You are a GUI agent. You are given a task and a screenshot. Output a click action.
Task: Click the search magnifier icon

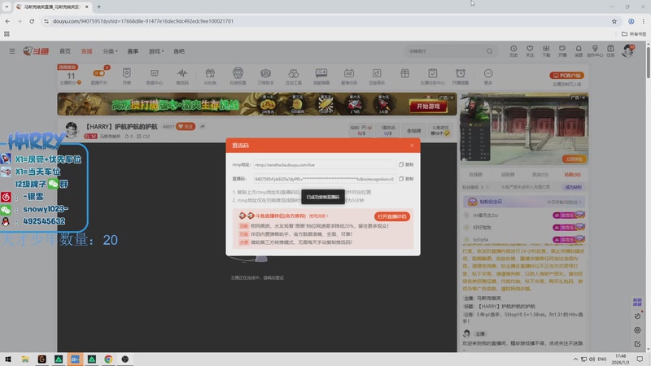[490, 51]
